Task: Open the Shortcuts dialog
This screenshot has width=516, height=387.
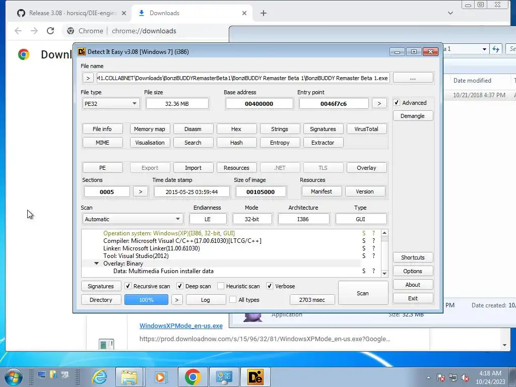Action: click(x=413, y=257)
